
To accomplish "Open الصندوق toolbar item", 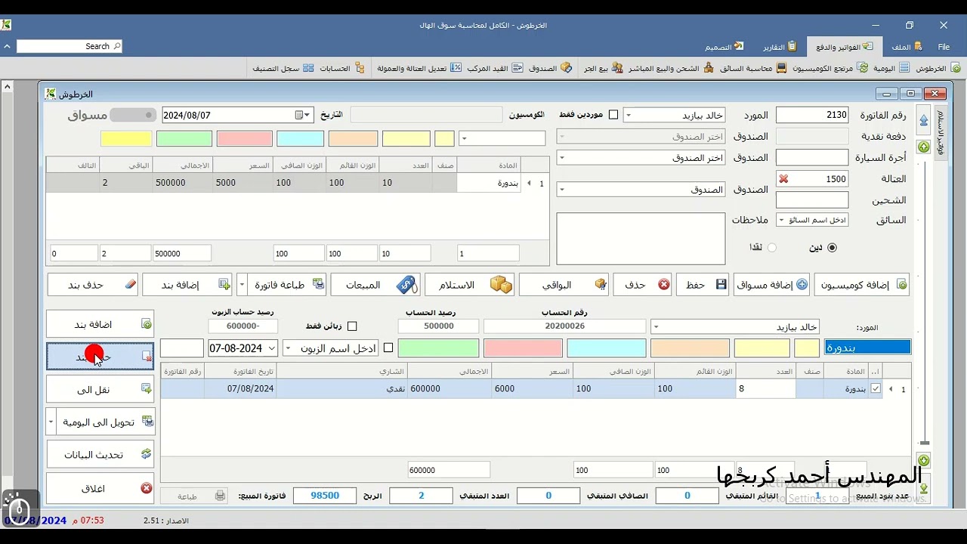I will click(x=550, y=68).
